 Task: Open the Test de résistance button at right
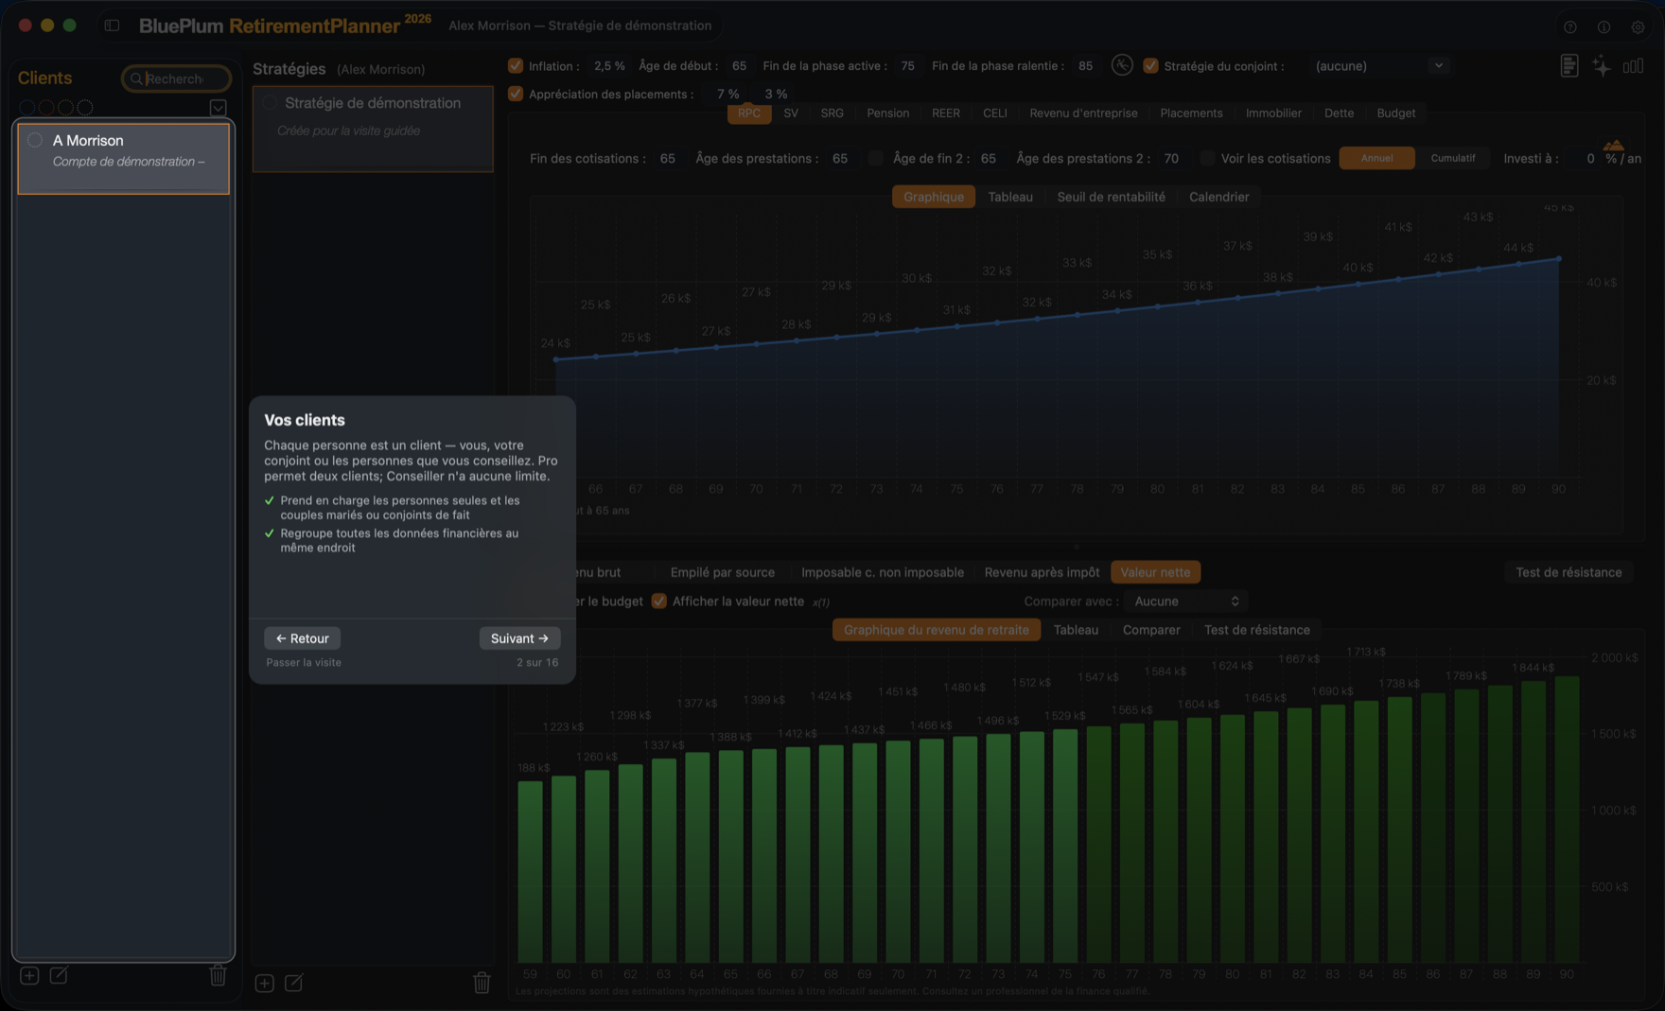click(x=1569, y=572)
